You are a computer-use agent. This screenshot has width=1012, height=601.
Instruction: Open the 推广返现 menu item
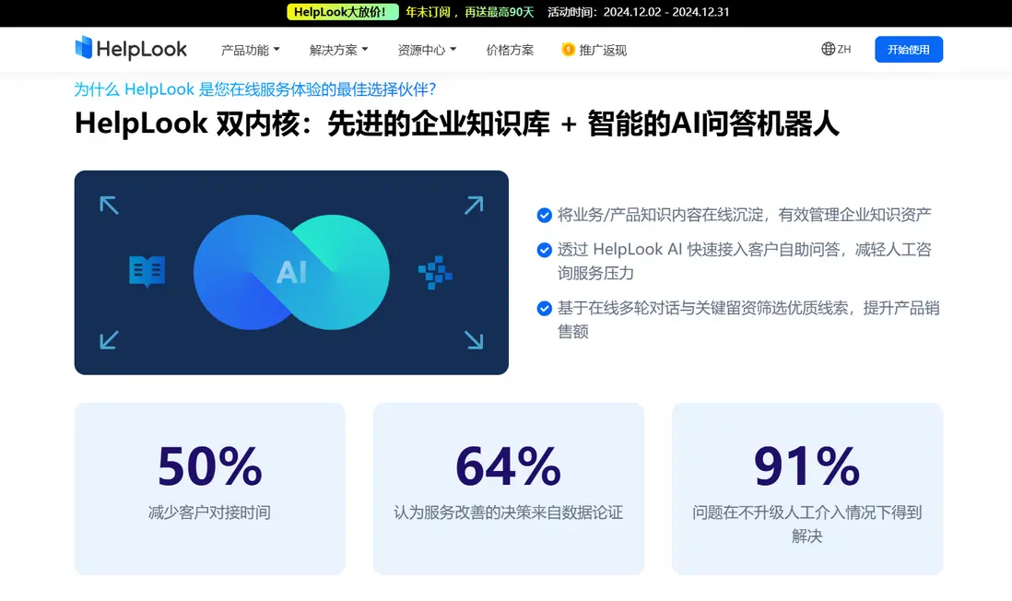pos(594,50)
